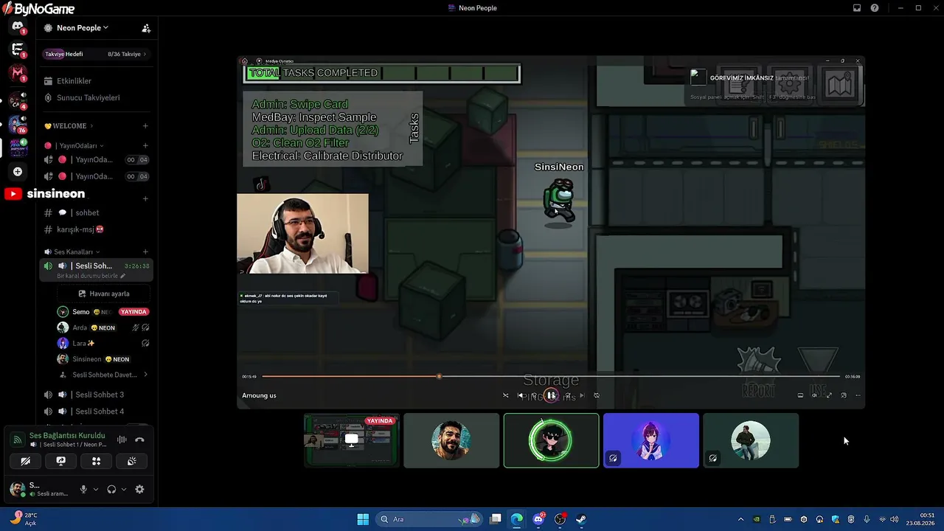Open Discord inbox icon in title bar
The width and height of the screenshot is (944, 531).
click(857, 8)
